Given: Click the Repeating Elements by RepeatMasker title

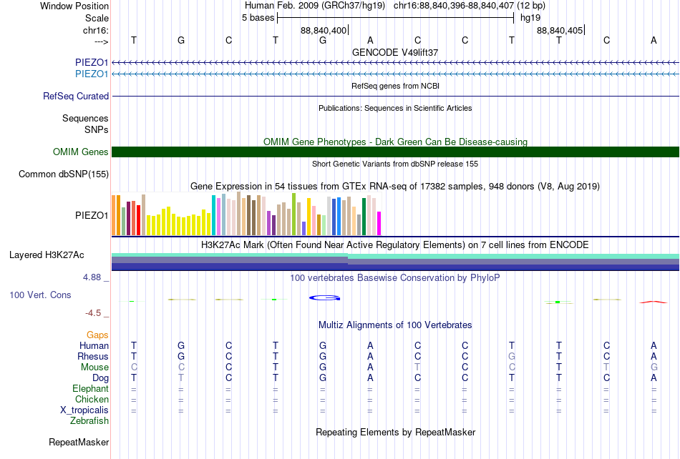Looking at the screenshot, I should (396, 432).
